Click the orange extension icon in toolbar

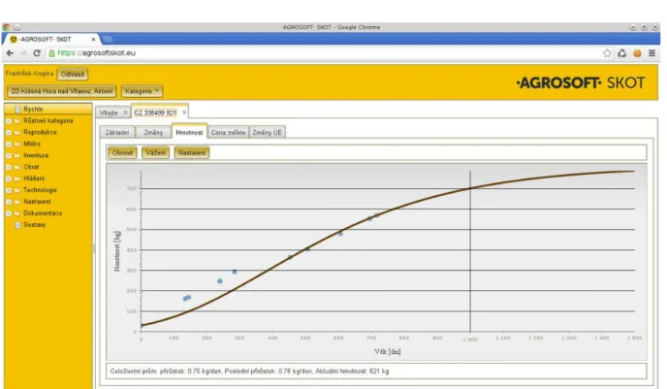click(x=637, y=53)
